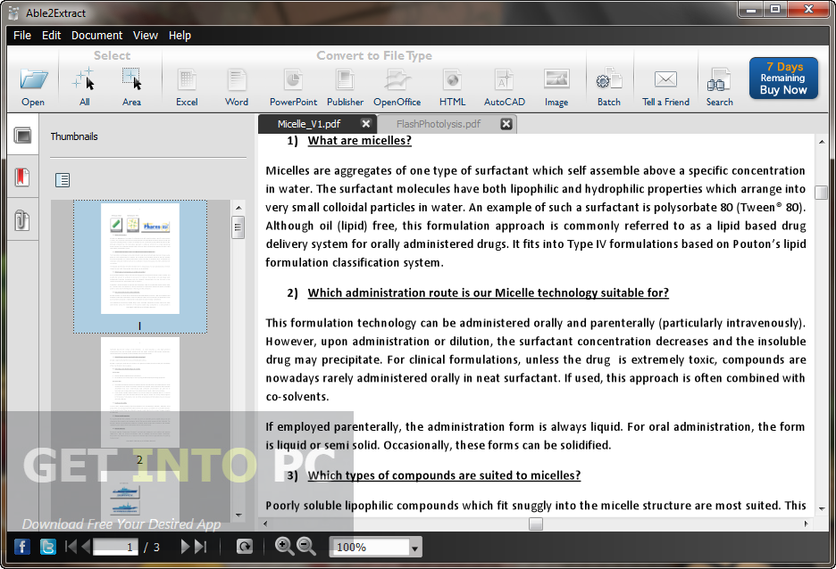Image resolution: width=836 pixels, height=569 pixels.
Task: Go to previous page arrow
Action: (x=86, y=547)
